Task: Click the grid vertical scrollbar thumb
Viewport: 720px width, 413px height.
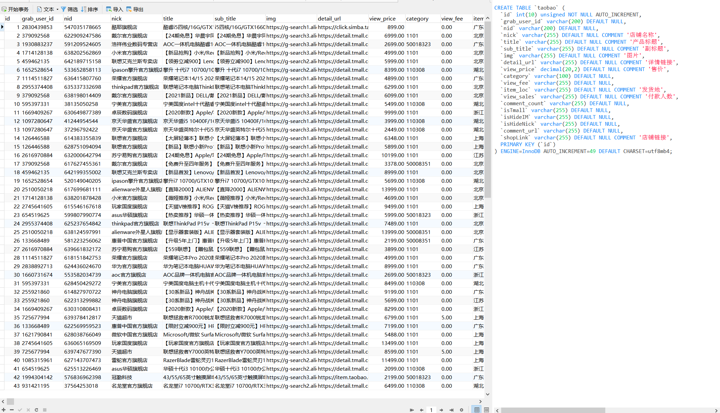Action: pos(488,110)
